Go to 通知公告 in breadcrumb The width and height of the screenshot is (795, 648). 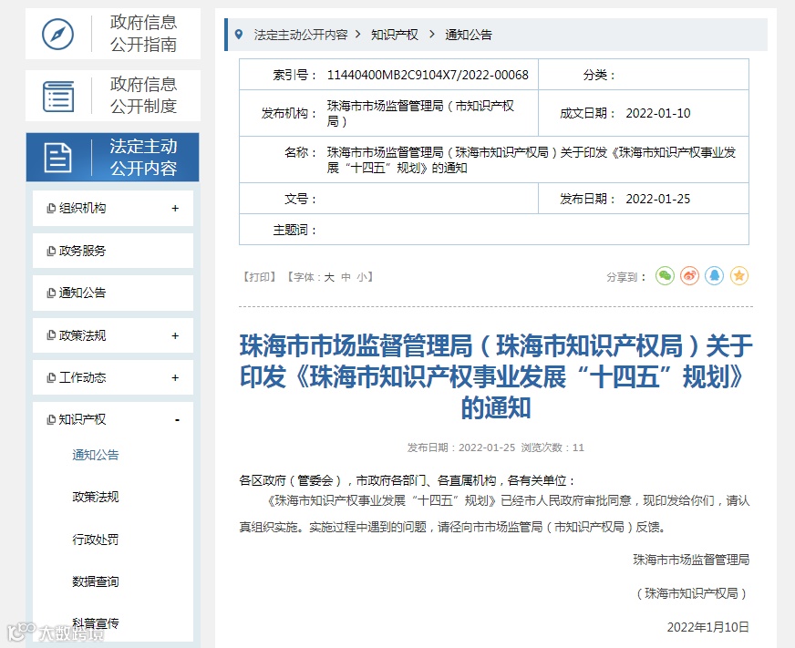(469, 35)
